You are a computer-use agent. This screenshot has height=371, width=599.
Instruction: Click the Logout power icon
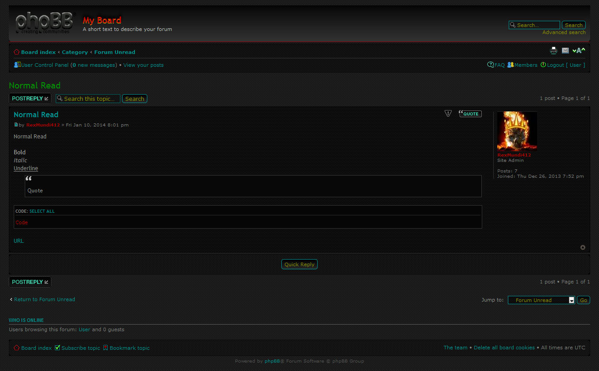(543, 65)
